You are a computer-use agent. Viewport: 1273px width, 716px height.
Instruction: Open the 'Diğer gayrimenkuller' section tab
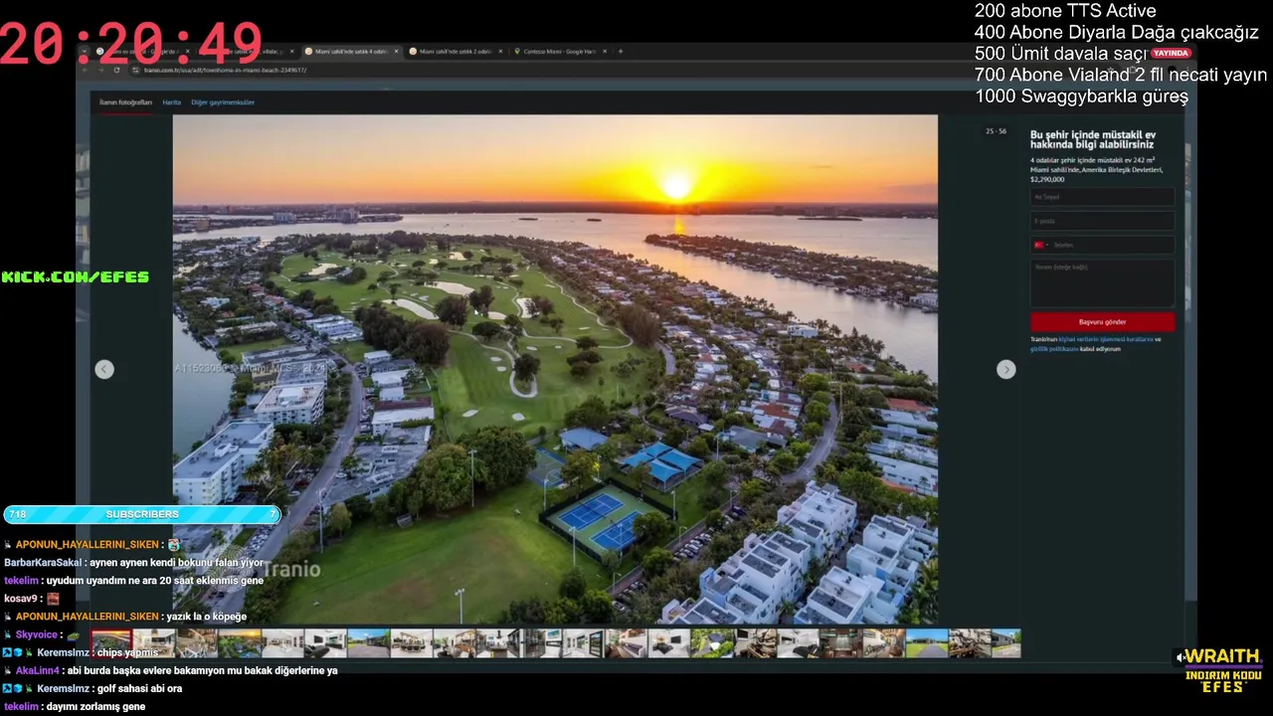tap(223, 102)
